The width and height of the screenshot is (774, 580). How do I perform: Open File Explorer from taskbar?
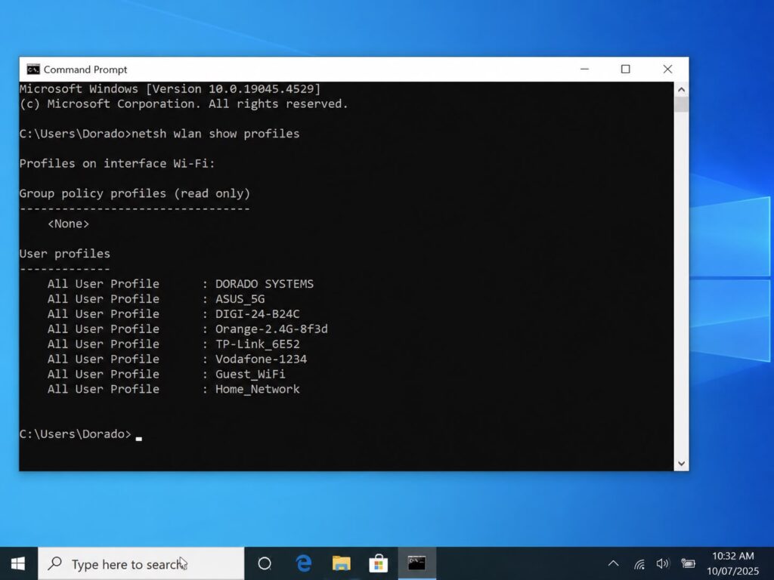[341, 563]
